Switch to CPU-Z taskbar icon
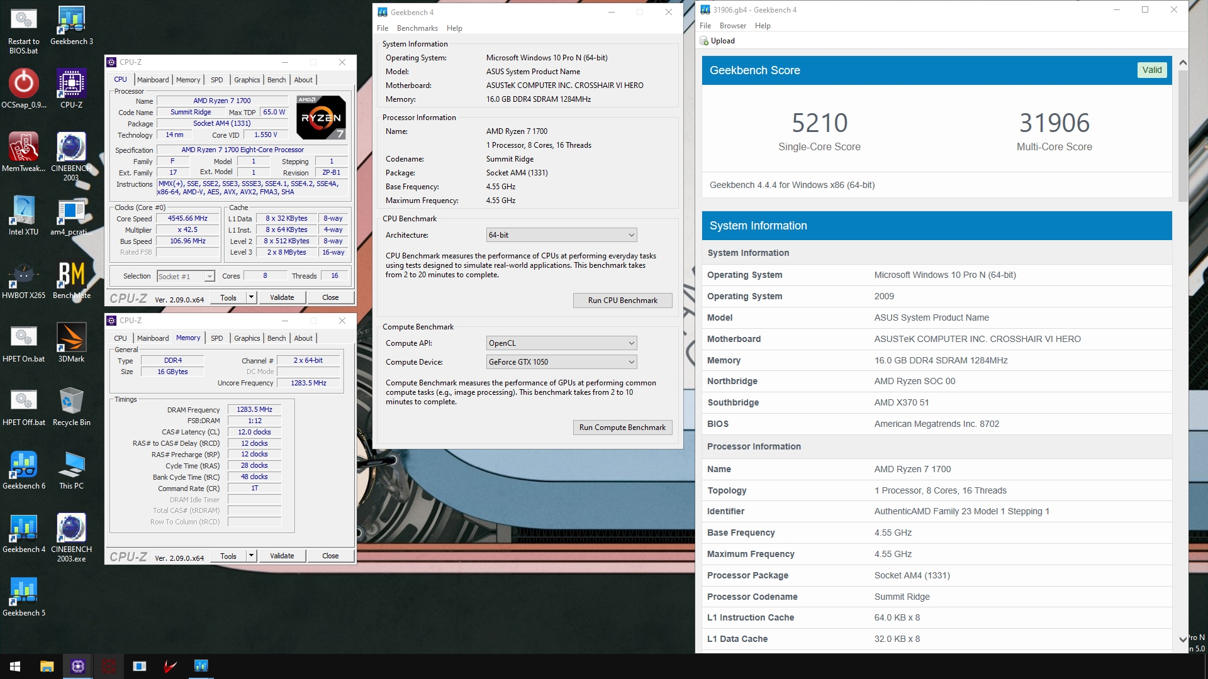 pyautogui.click(x=78, y=666)
